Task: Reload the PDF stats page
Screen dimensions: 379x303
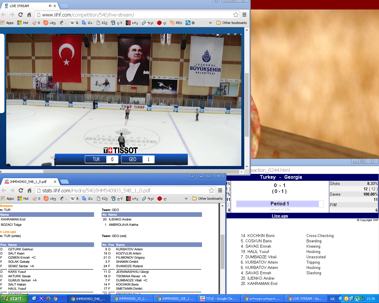Action: 21,190
